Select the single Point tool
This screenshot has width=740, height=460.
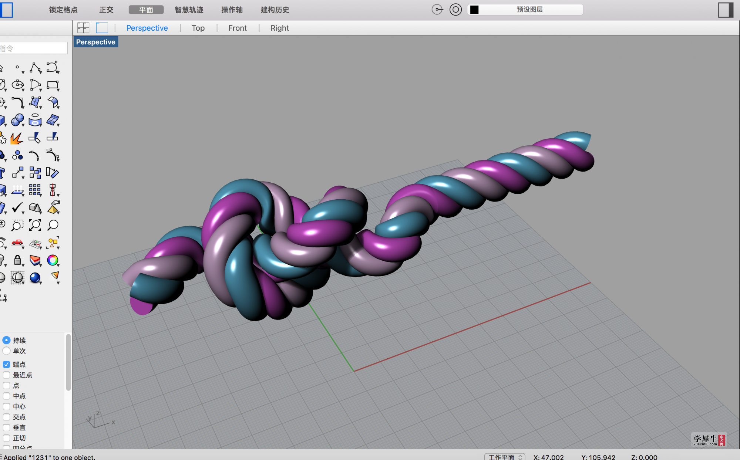click(17, 68)
